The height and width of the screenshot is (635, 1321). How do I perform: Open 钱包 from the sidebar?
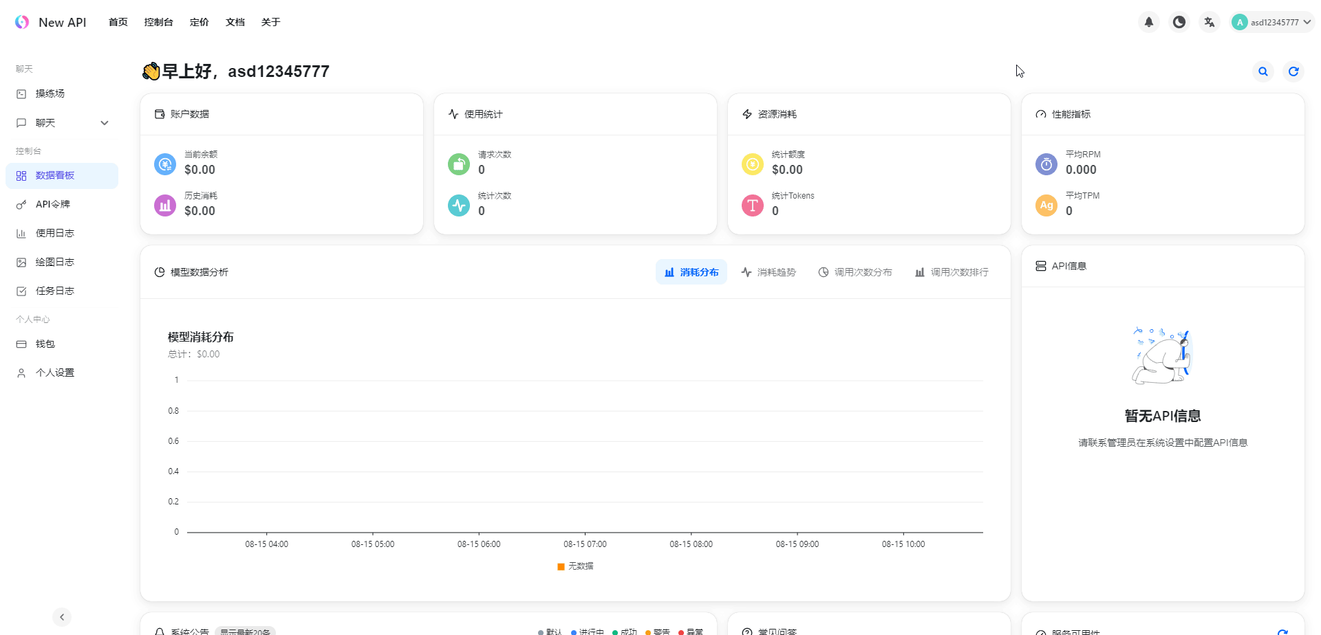coord(45,344)
